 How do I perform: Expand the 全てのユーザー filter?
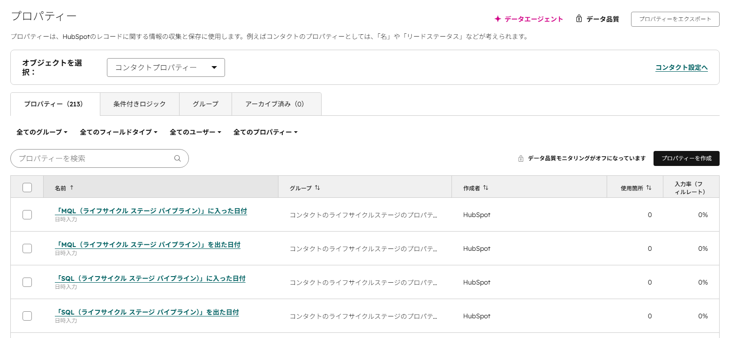coord(195,132)
